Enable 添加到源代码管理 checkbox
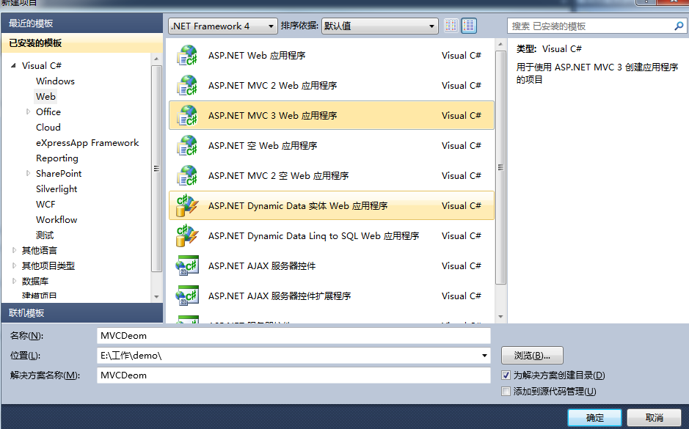Image resolution: width=689 pixels, height=429 pixels. point(506,392)
